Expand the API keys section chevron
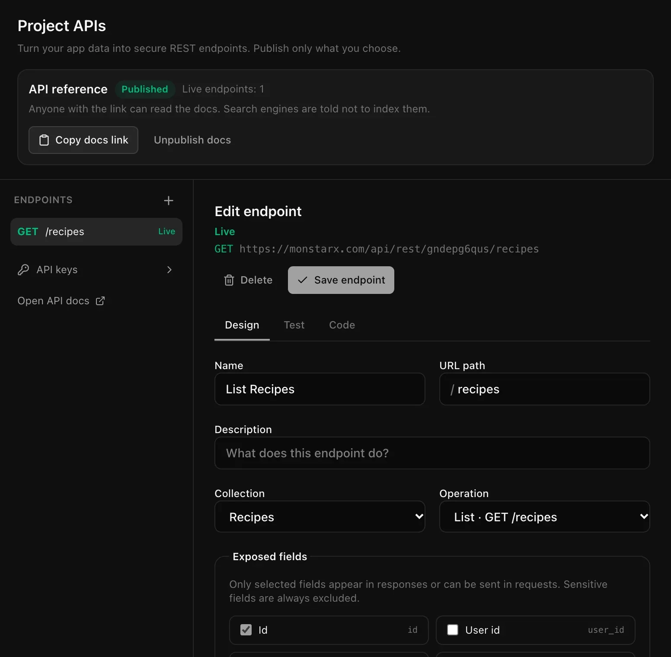 coord(169,270)
